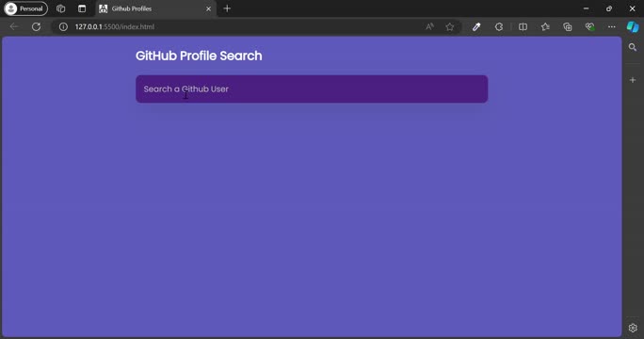Add page to favorites with star icon

click(450, 26)
